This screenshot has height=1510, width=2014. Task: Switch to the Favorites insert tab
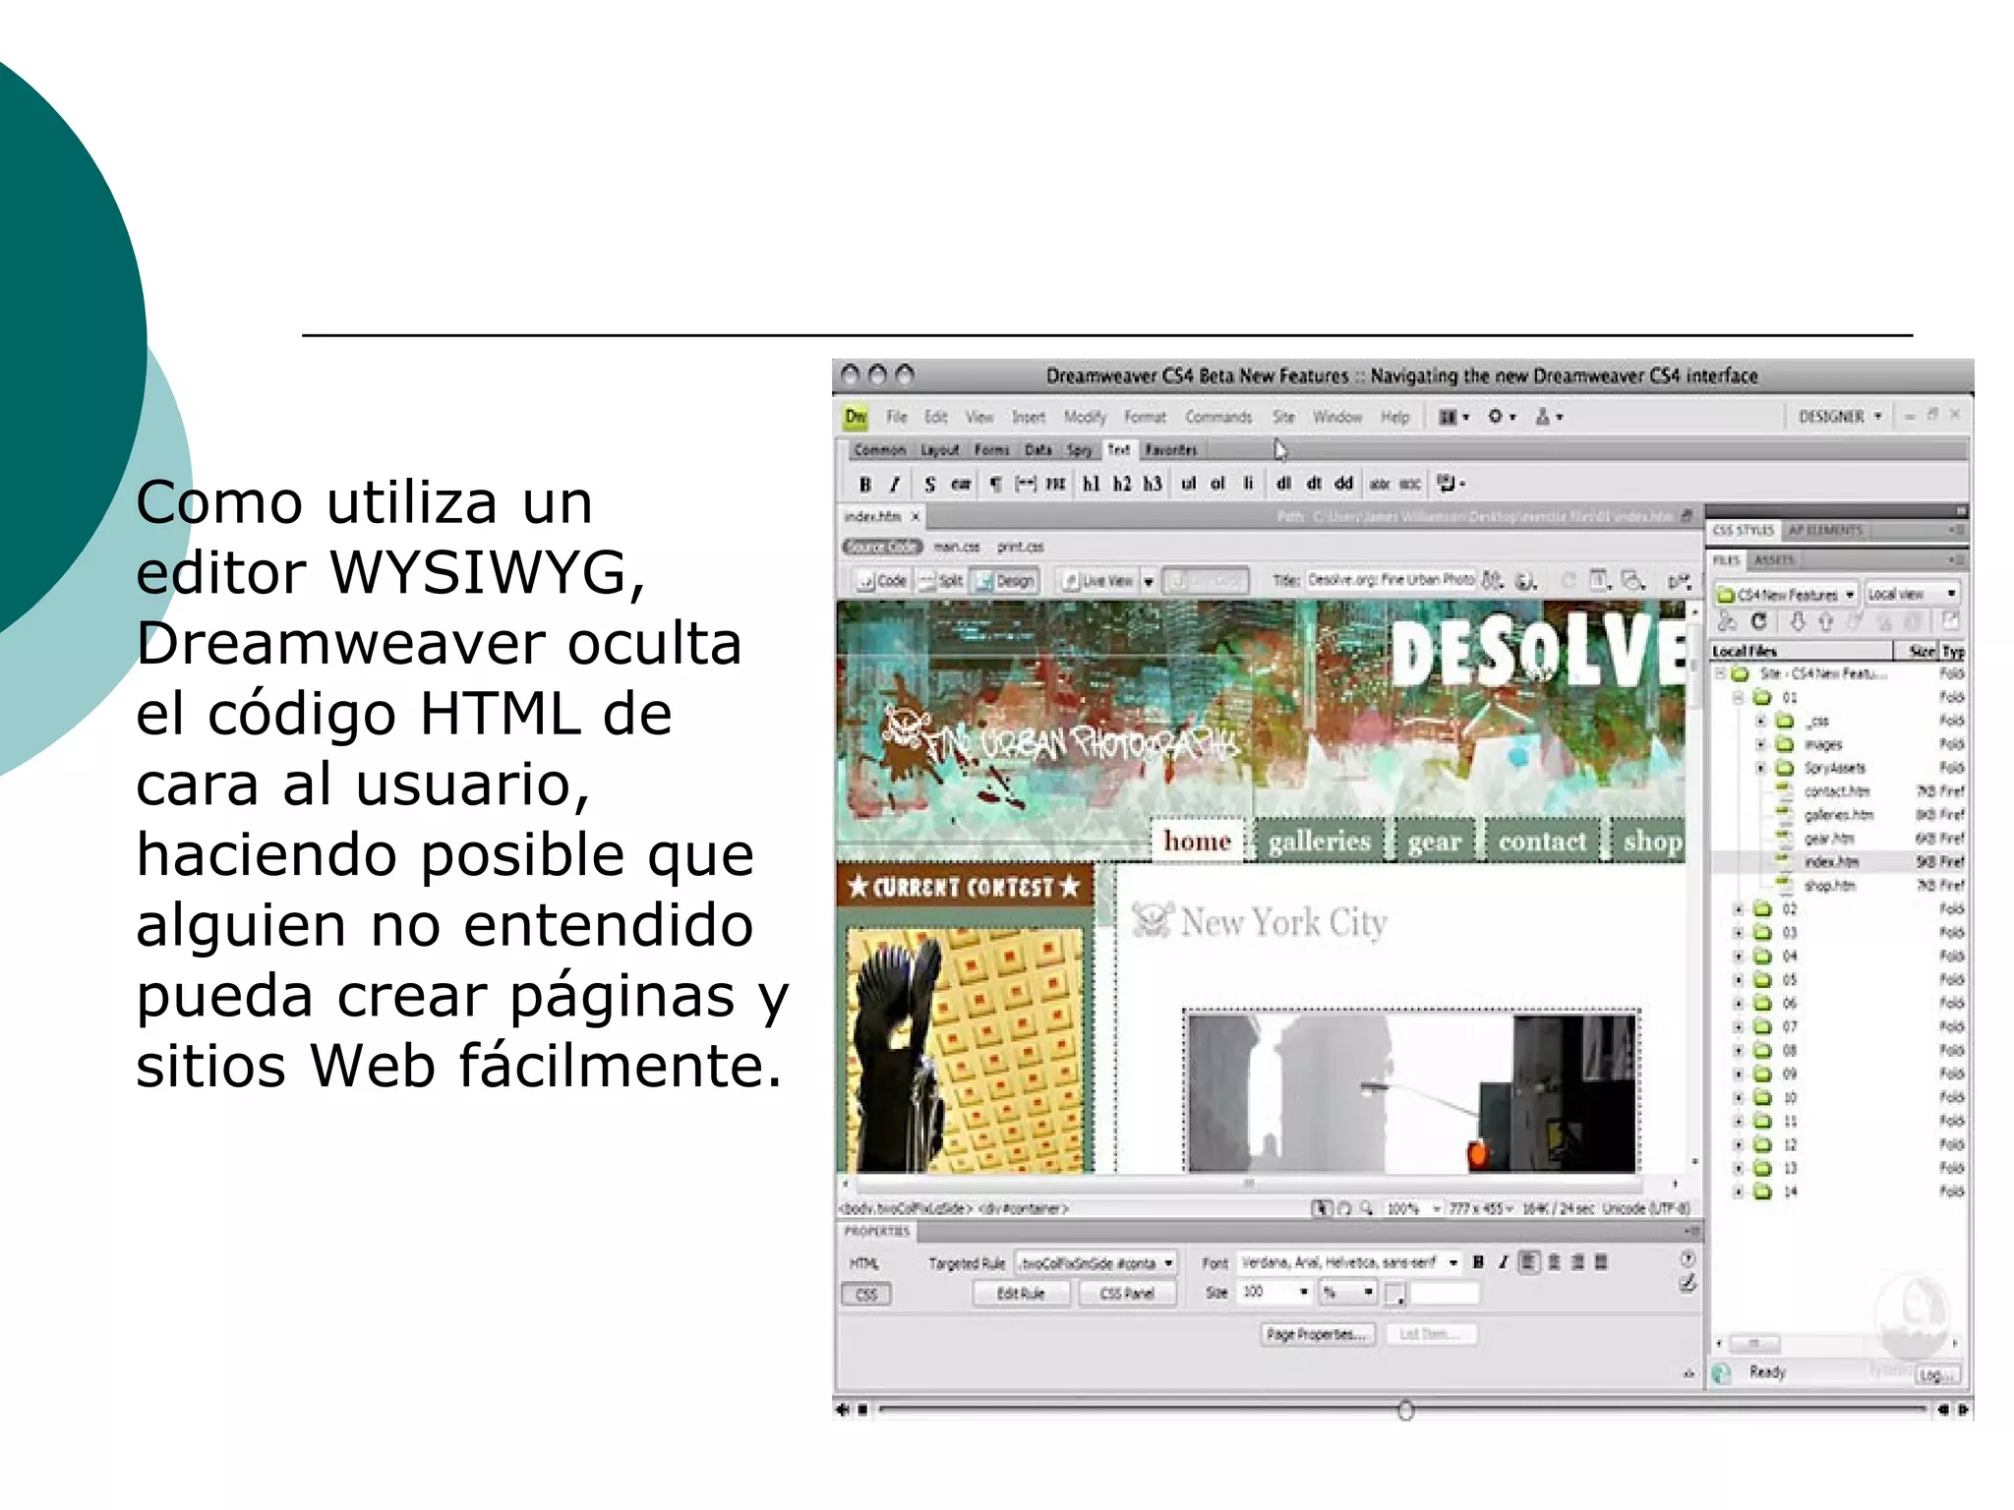click(1171, 450)
